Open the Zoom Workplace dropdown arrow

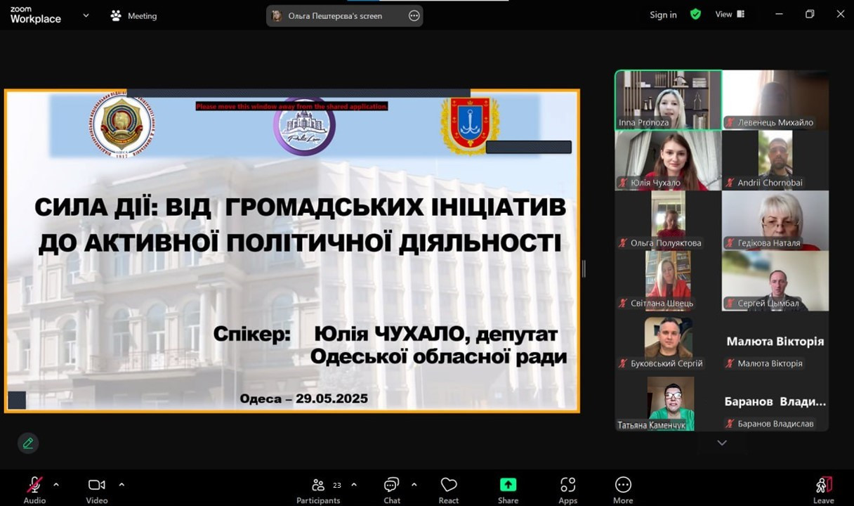pyautogui.click(x=86, y=15)
